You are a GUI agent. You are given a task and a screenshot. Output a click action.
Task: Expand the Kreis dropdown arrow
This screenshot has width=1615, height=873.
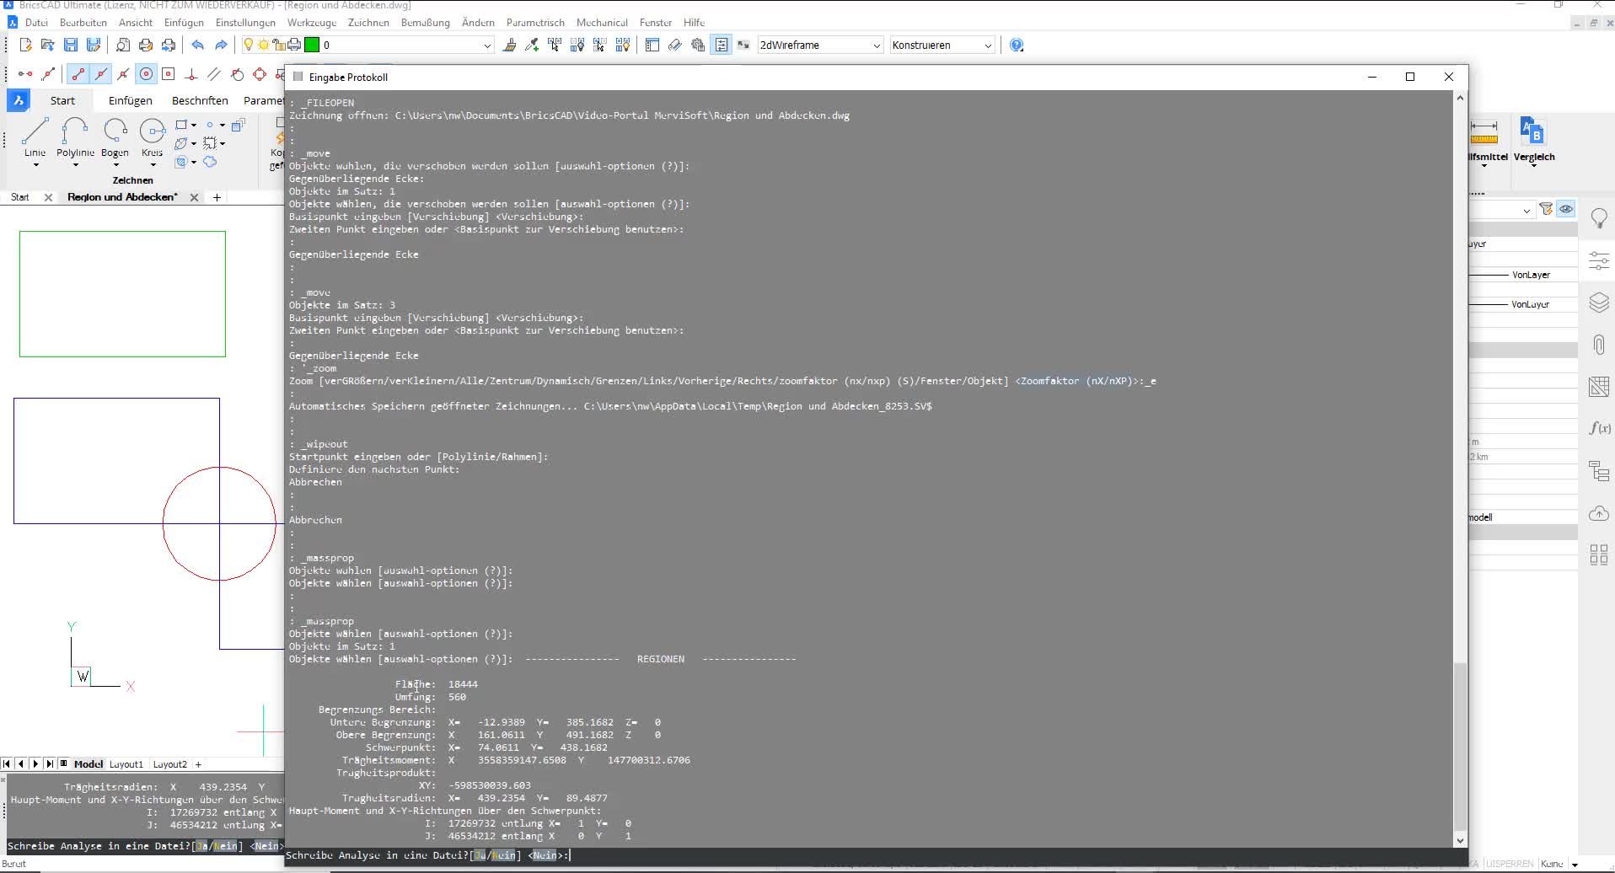152,165
